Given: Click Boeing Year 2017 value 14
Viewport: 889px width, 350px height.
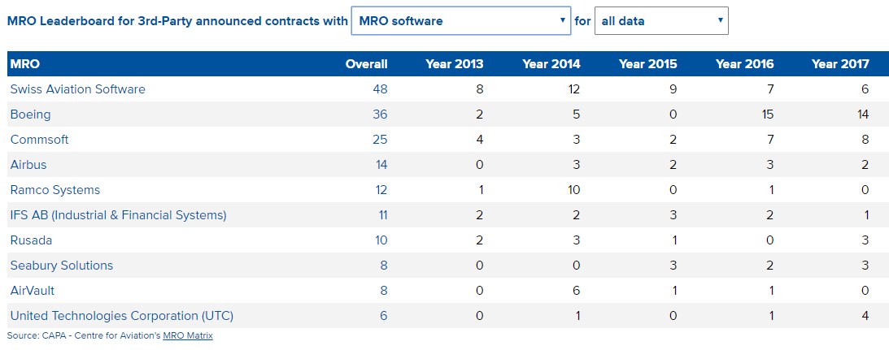Looking at the screenshot, I should tap(863, 115).
